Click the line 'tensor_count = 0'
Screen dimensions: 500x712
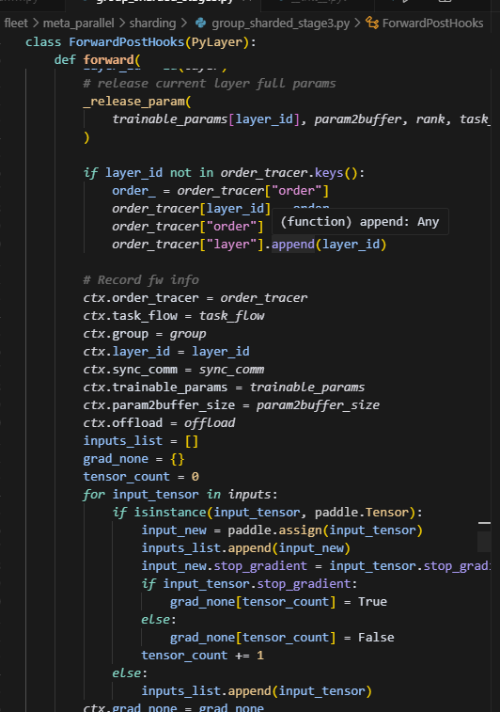pos(141,477)
